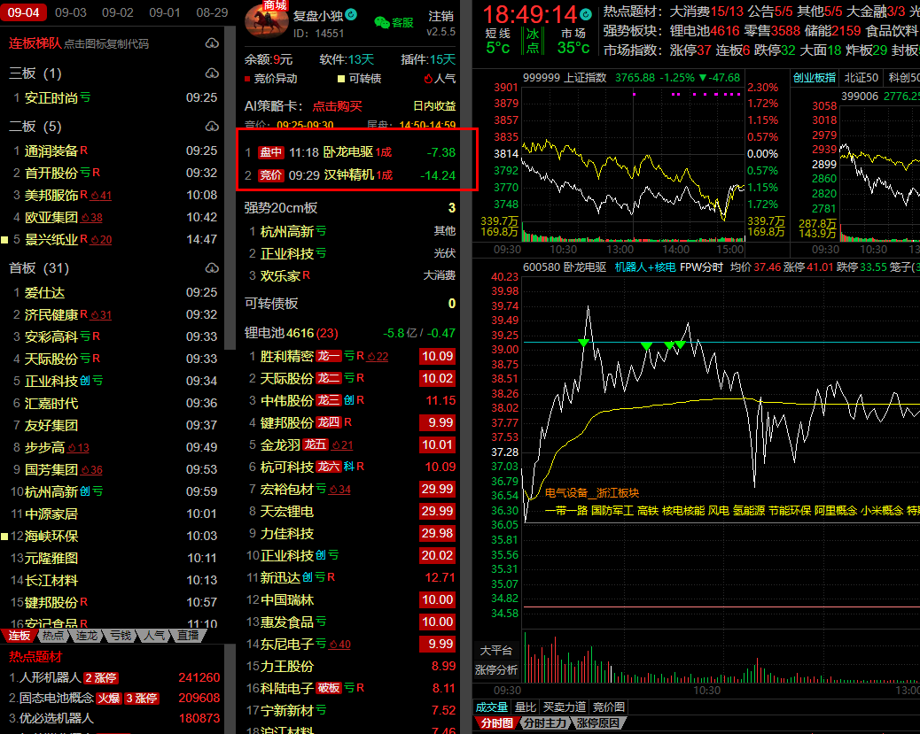
Task: Select the 固态电池概念 hot topic row
Action: pos(114,699)
